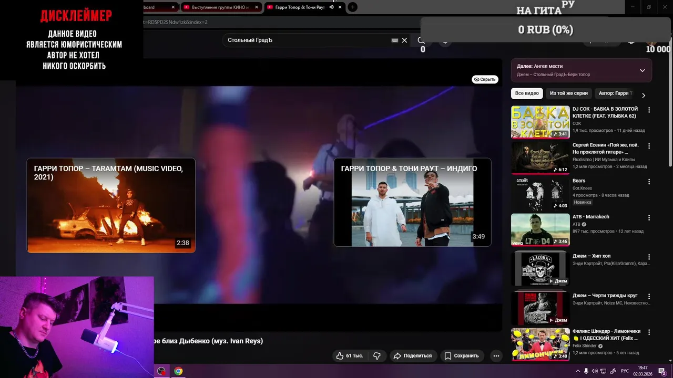Image resolution: width=673 pixels, height=378 pixels.
Task: Open the ГАРРИ ТОПОР & ТОНИ РАУТ – ИНДИГО card
Action: [413, 202]
